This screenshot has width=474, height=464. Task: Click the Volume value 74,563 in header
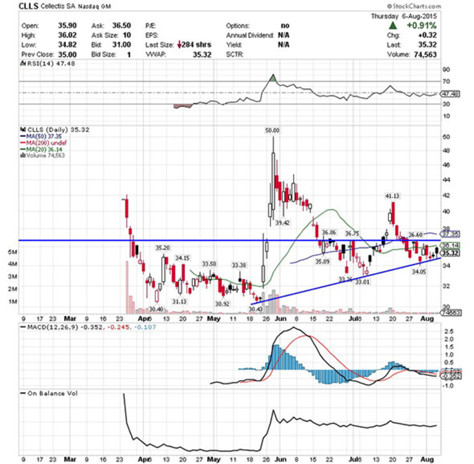coord(425,55)
